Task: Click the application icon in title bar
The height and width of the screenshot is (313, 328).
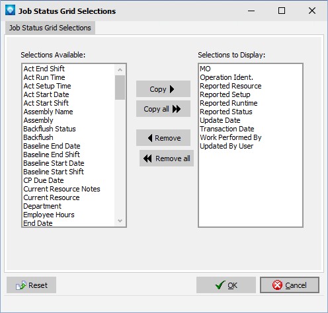Action: point(10,11)
